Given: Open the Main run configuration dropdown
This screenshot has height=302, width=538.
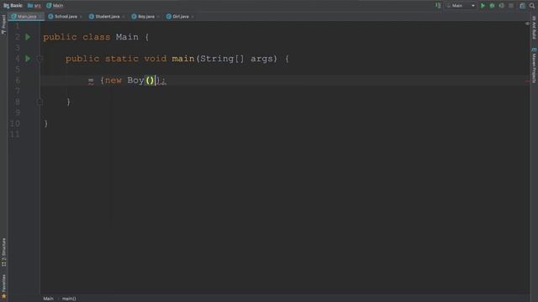Looking at the screenshot, I should click(461, 6).
